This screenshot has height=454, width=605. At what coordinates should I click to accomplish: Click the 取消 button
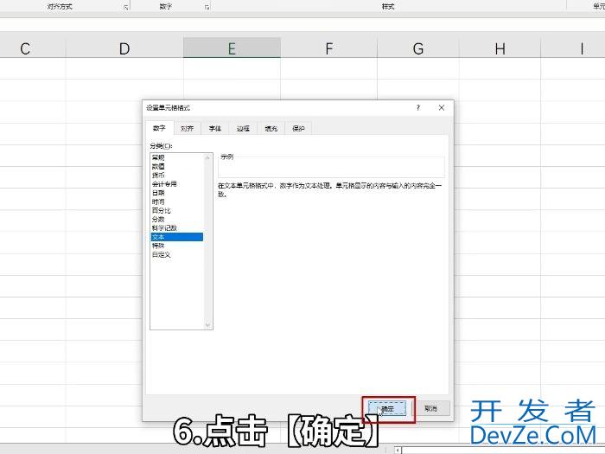[430, 408]
